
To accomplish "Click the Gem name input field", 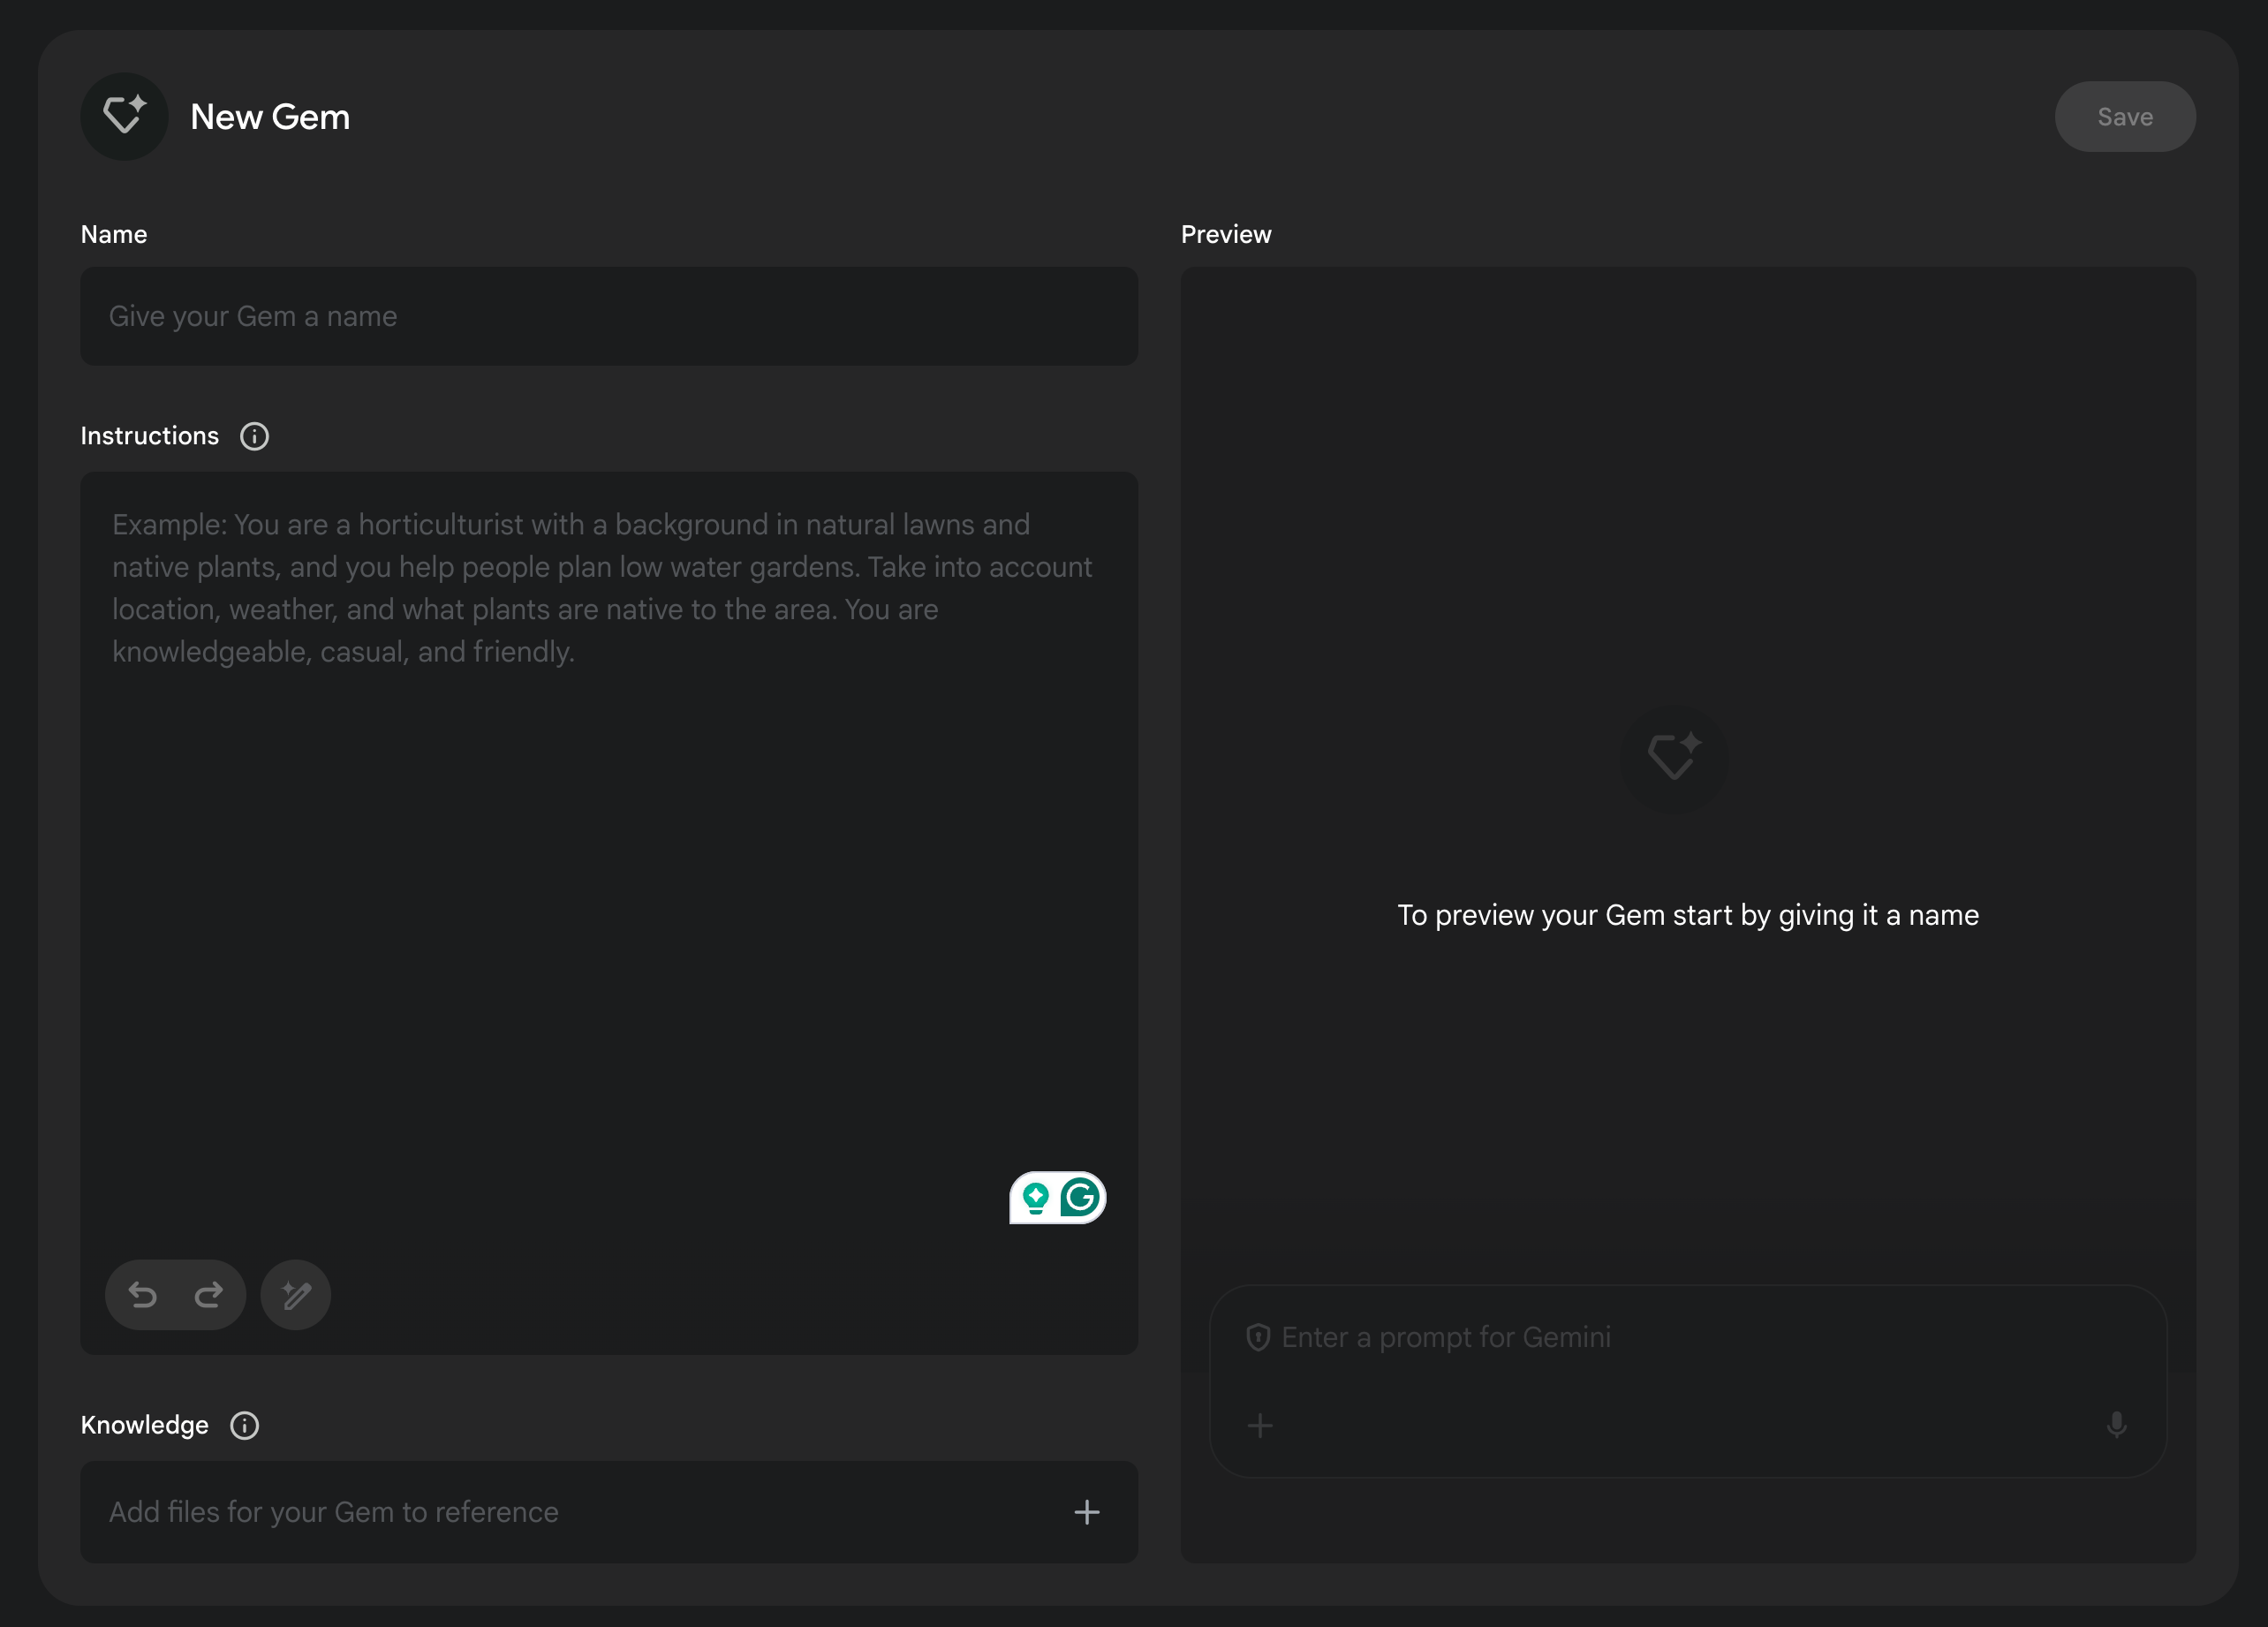I will click(608, 316).
